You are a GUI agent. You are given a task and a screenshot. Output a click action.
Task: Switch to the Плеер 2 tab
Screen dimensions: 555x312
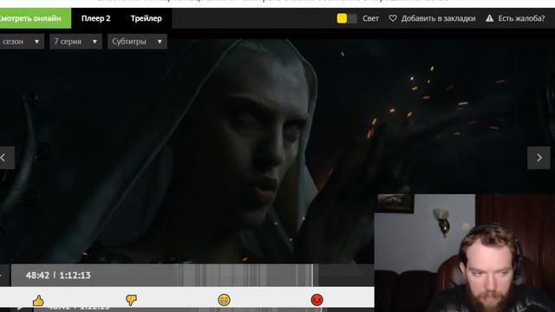tap(96, 18)
